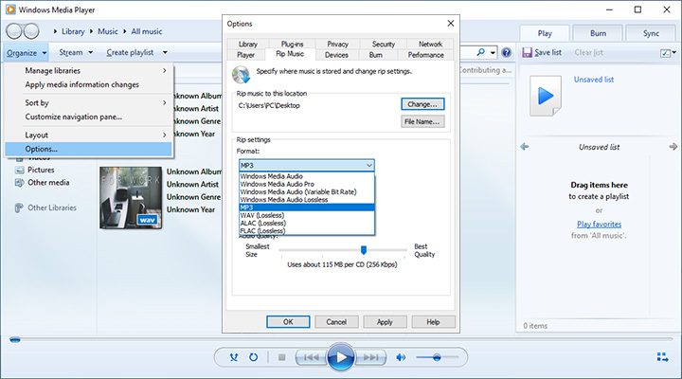Click the large blue Play button
The height and width of the screenshot is (379, 682).
coord(340,357)
